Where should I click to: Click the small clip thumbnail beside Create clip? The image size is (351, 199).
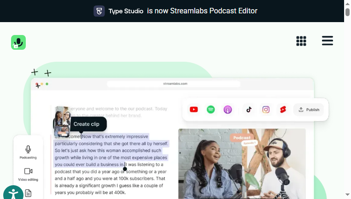coord(62,122)
